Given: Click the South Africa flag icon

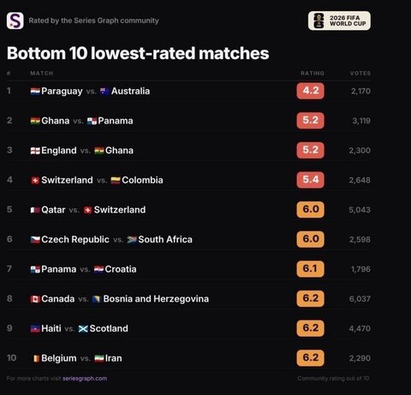Looking at the screenshot, I should point(132,240).
